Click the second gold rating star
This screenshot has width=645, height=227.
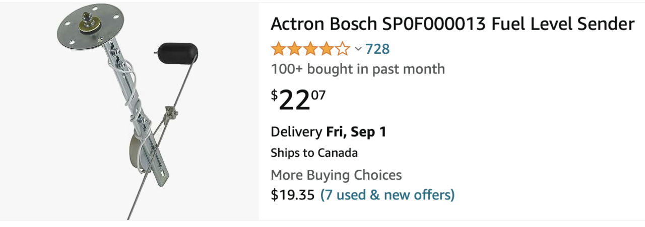tap(295, 49)
